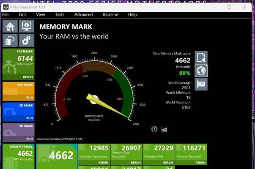
Task: Open the settings gears icon
Action: 27,40
